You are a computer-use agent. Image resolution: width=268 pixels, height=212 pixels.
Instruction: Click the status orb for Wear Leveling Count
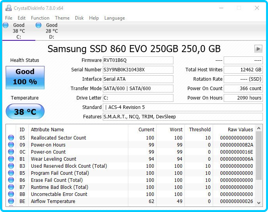pyautogui.click(x=11, y=159)
